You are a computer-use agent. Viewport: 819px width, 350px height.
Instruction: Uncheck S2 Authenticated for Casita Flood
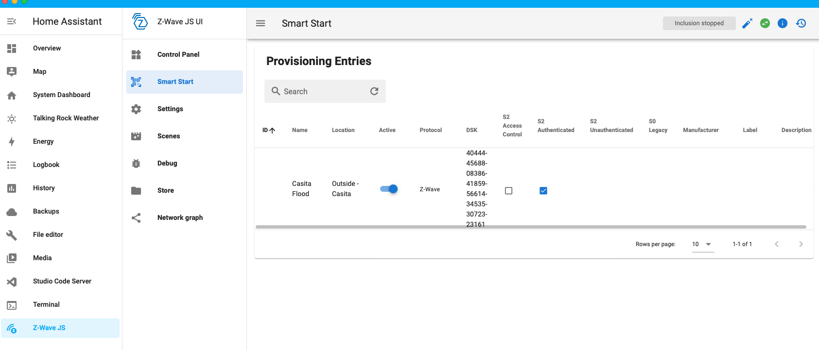543,191
